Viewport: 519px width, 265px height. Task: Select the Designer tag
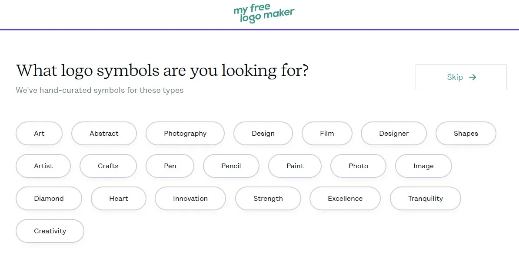pos(394,134)
